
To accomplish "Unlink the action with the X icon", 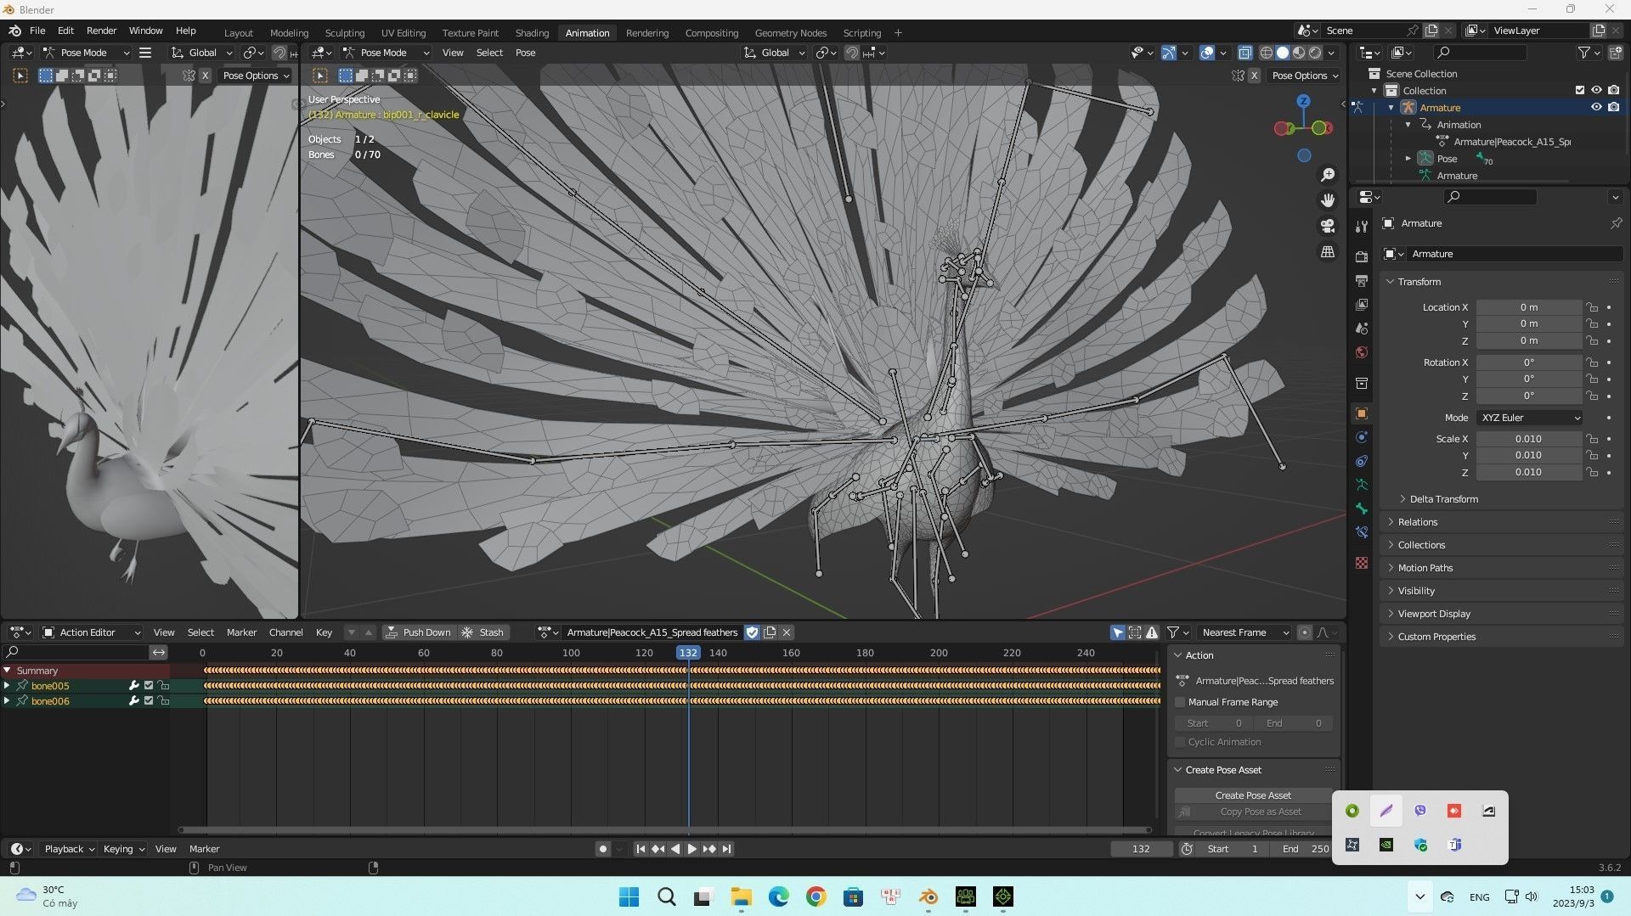I will click(x=787, y=632).
